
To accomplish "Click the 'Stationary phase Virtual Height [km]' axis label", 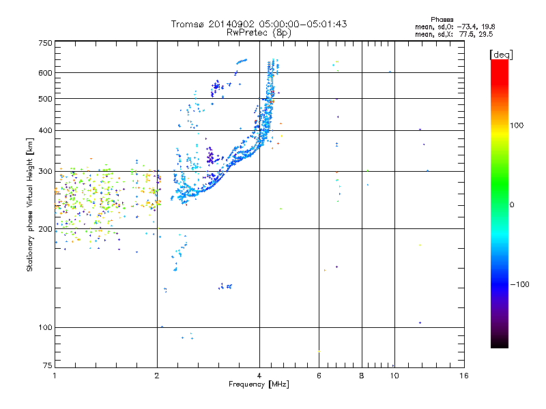I will [x=30, y=205].
